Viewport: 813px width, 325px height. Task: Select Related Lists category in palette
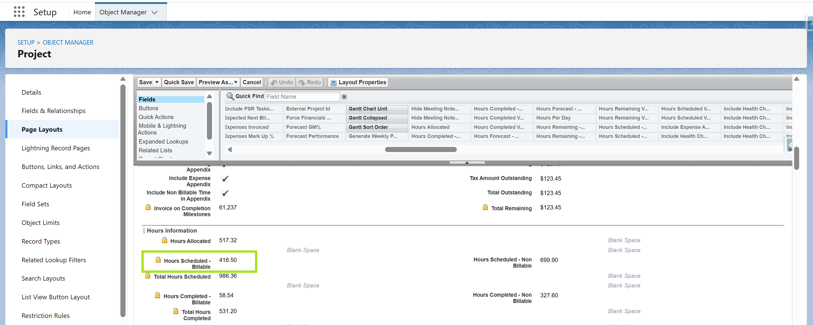(155, 151)
